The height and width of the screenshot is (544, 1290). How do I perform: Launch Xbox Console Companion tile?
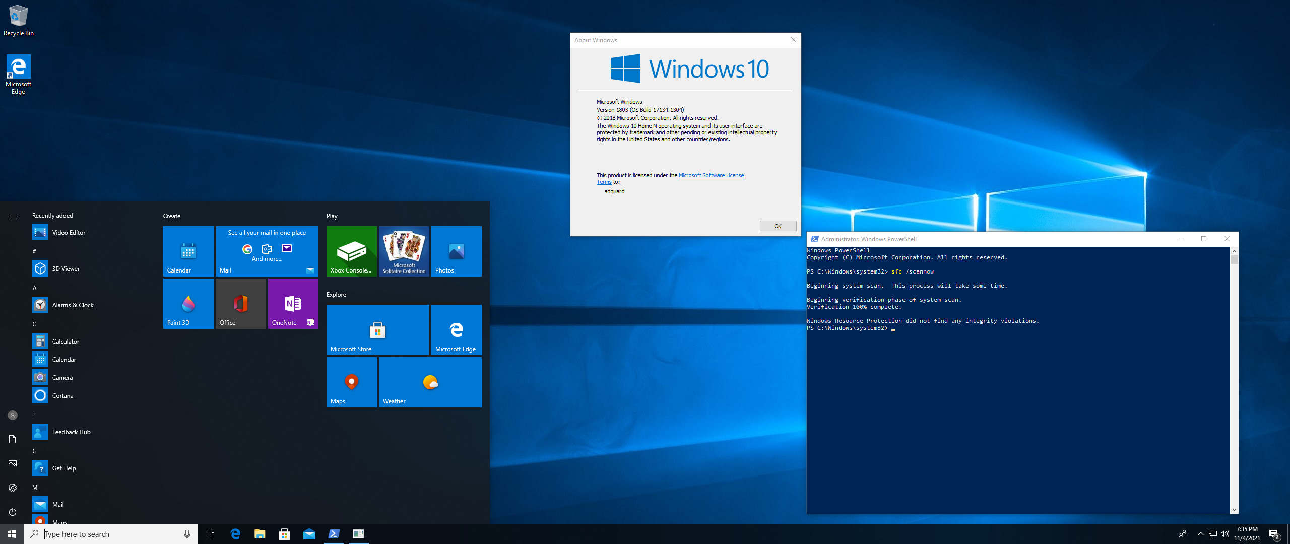(352, 251)
